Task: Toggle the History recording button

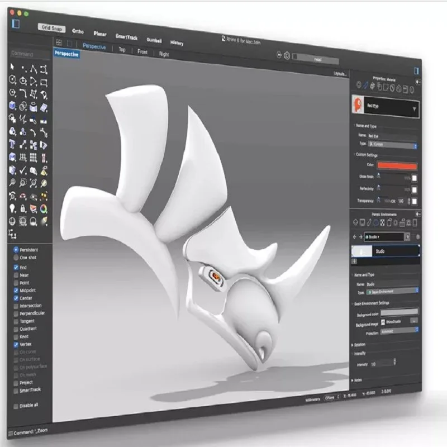Action: (x=177, y=43)
